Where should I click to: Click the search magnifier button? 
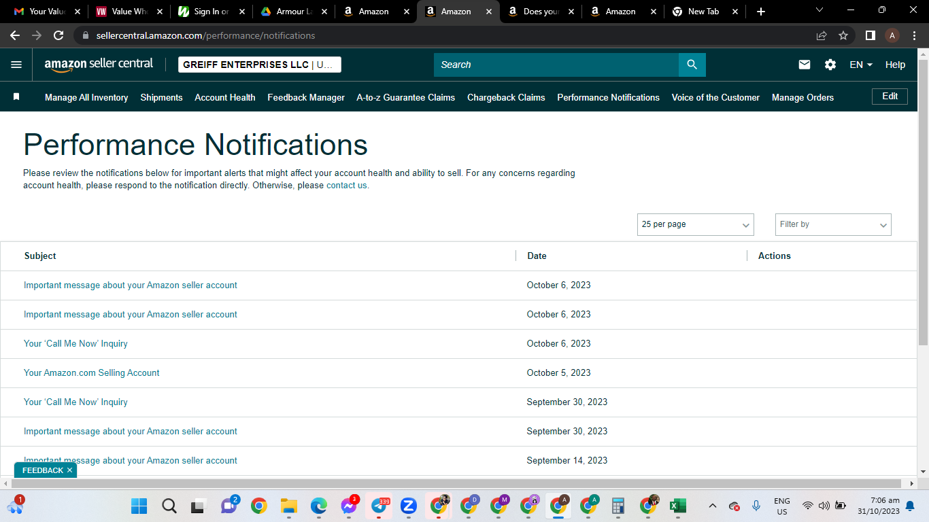[692, 65]
